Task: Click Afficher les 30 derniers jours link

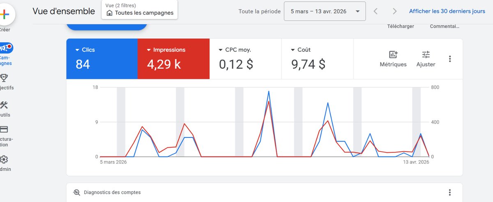Action: 447,11
